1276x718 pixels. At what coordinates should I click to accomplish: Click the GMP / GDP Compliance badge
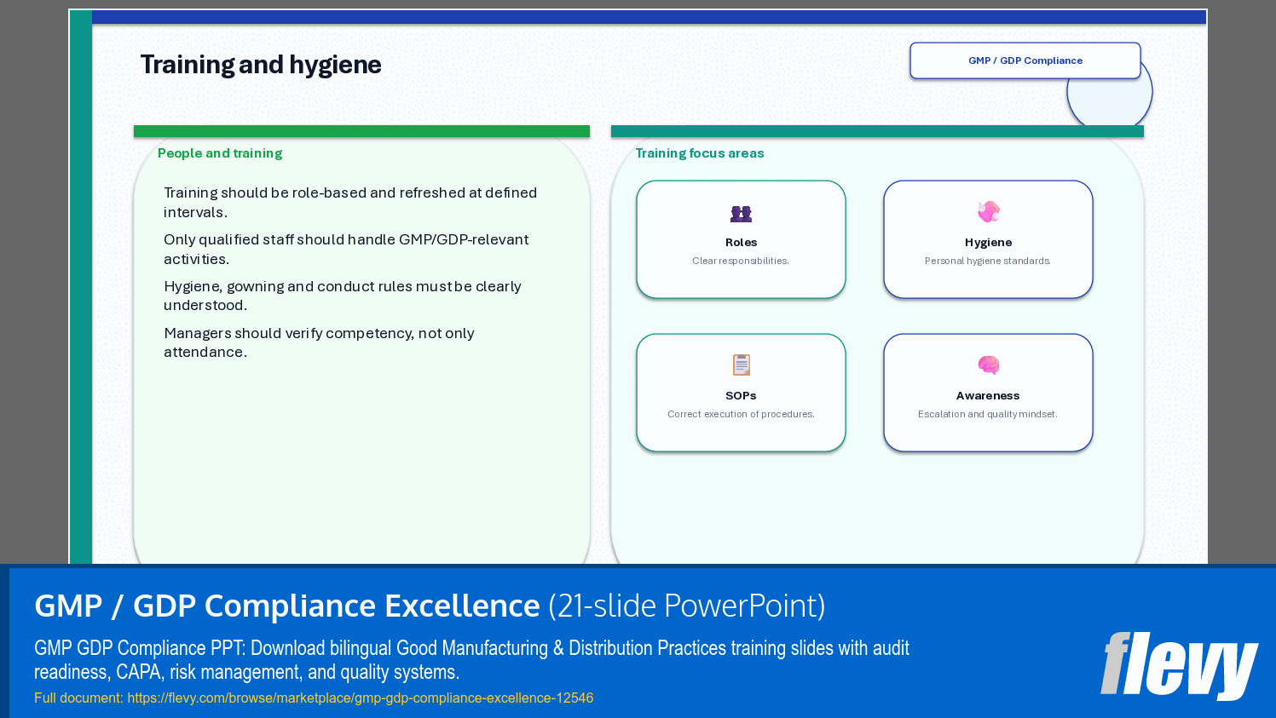[1025, 60]
